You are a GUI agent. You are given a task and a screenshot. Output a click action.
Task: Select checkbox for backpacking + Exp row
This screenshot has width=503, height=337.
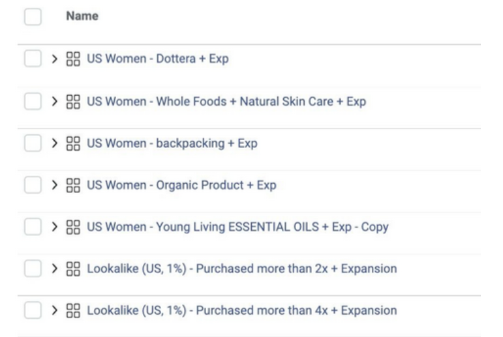pos(33,143)
